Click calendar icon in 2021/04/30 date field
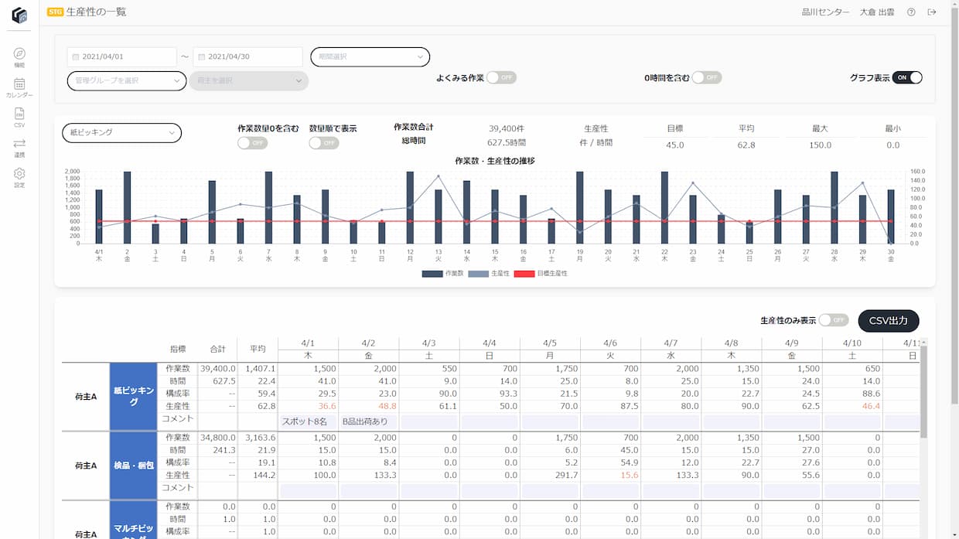This screenshot has height=539, width=959. pos(201,57)
